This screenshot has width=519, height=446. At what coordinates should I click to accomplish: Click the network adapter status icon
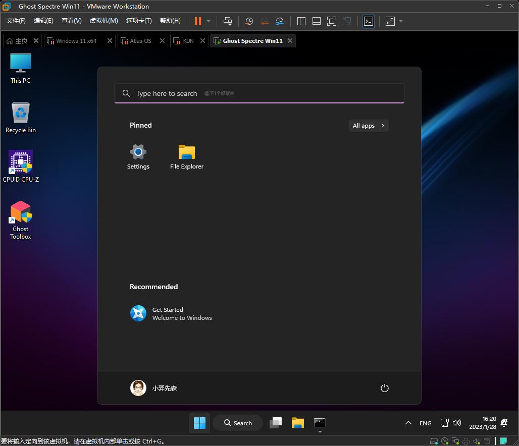pyautogui.click(x=455, y=440)
